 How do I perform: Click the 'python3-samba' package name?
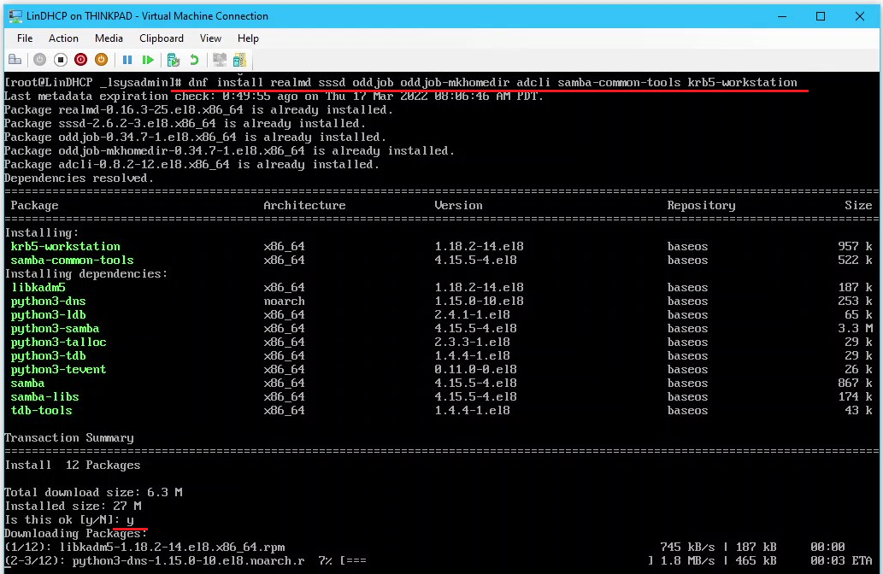(56, 329)
